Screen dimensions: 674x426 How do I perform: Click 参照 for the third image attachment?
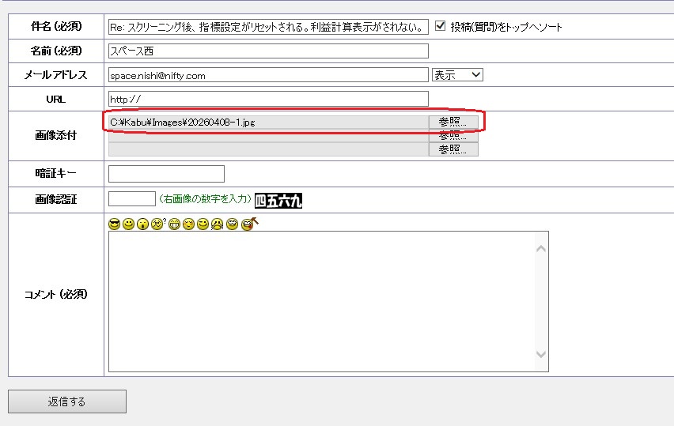tap(453, 149)
